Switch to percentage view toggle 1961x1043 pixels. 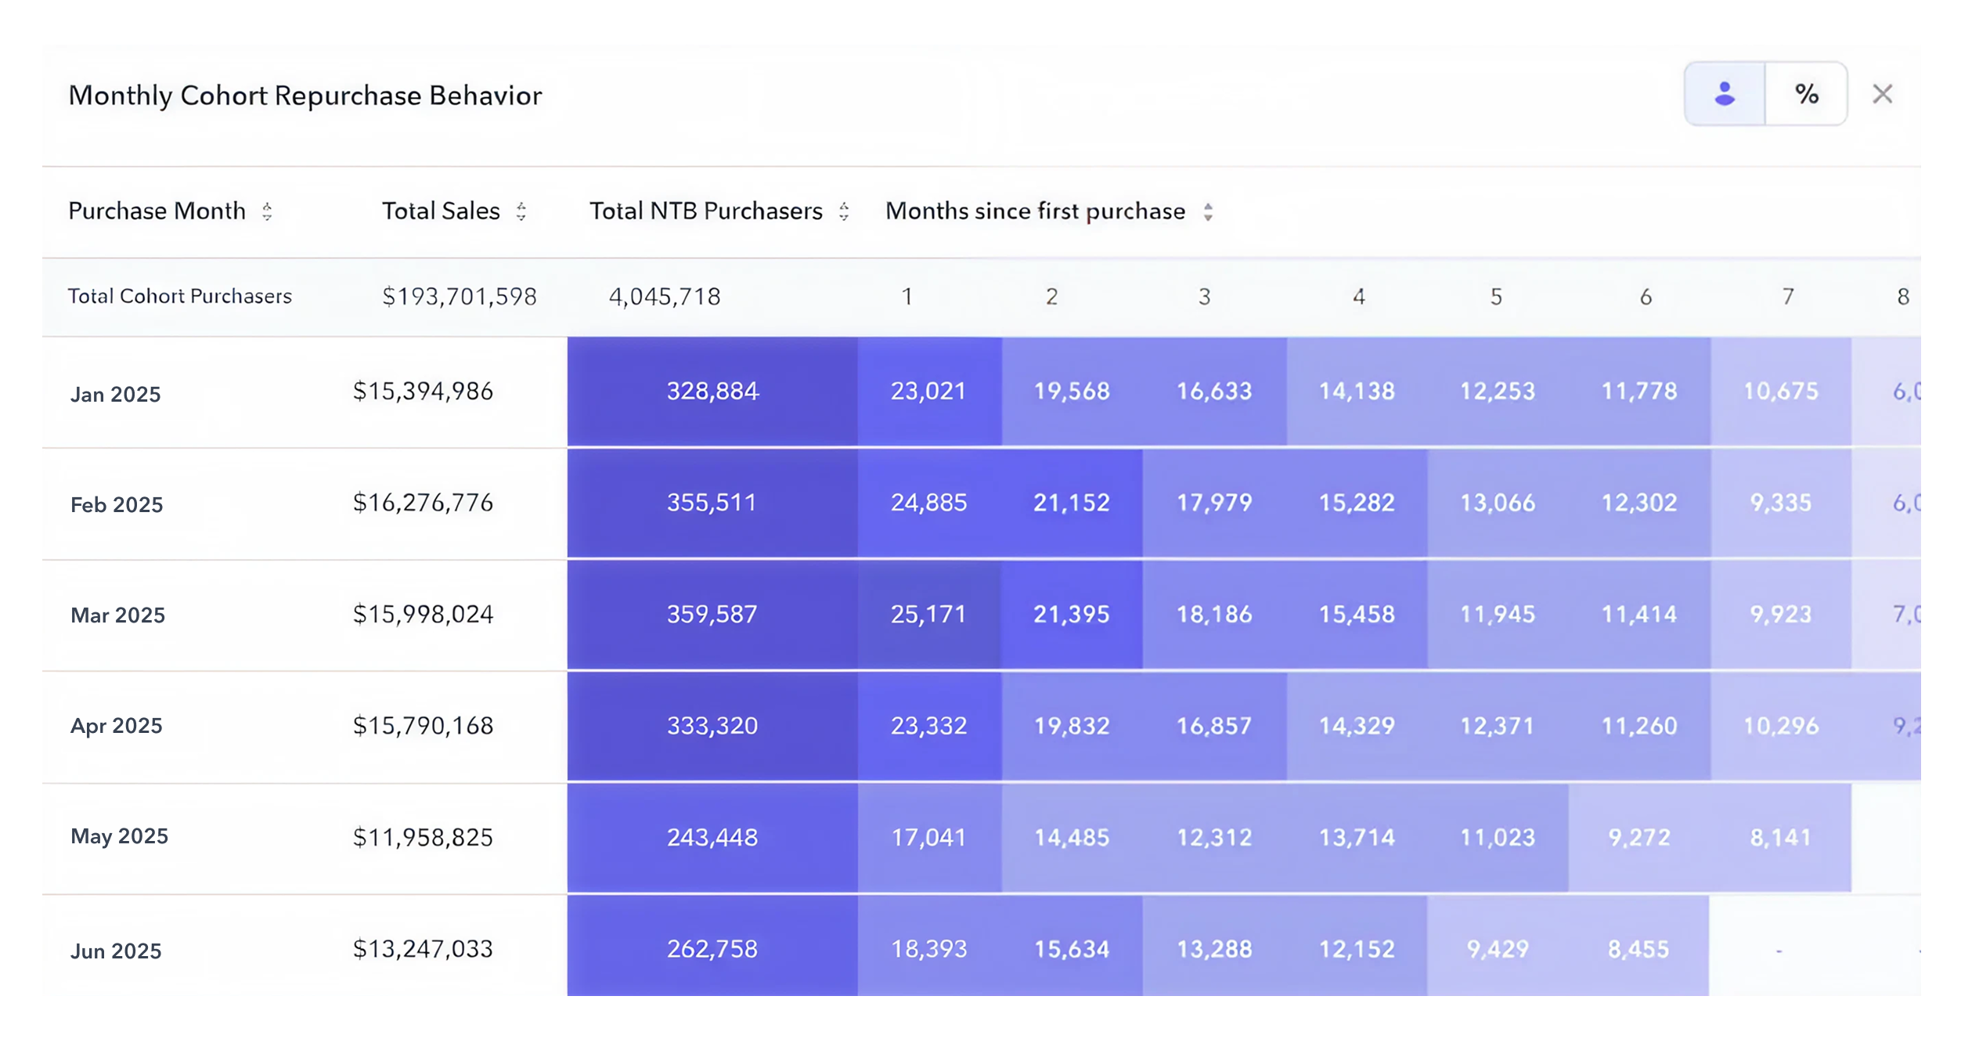tap(1806, 94)
